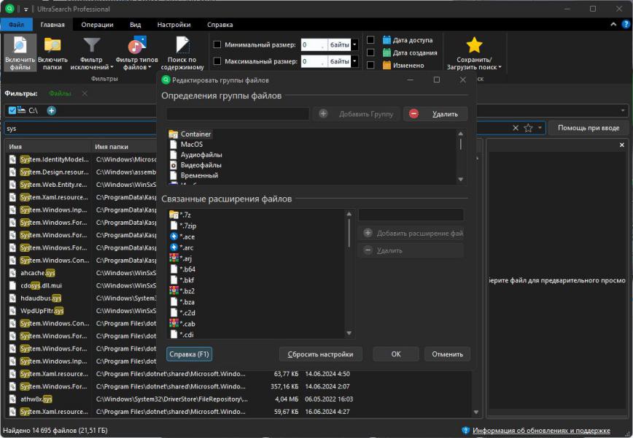This screenshot has height=438, width=633.
Task: Select the MacOS group in the list
Action: [x=186, y=145]
